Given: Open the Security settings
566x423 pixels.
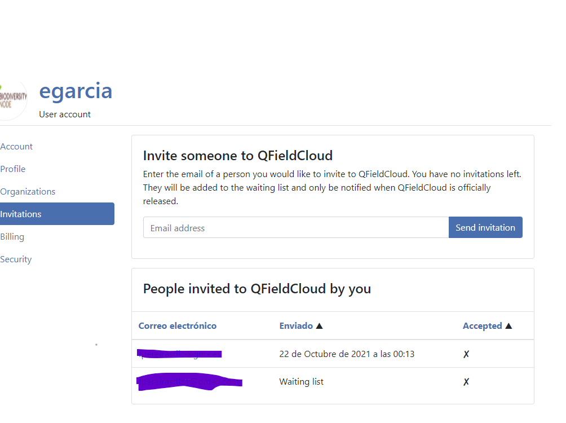Looking at the screenshot, I should click(16, 259).
